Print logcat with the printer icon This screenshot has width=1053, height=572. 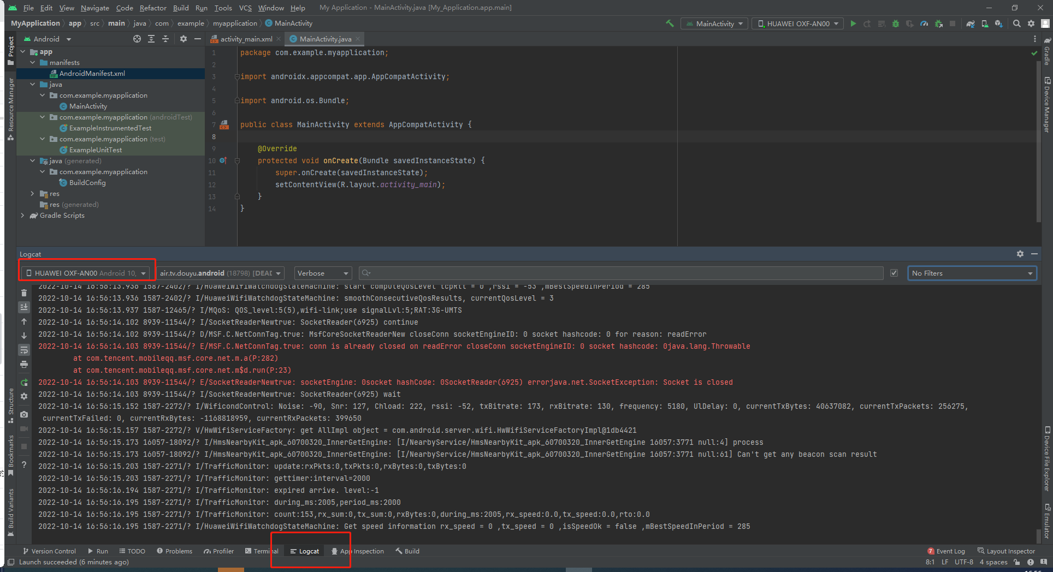(24, 364)
